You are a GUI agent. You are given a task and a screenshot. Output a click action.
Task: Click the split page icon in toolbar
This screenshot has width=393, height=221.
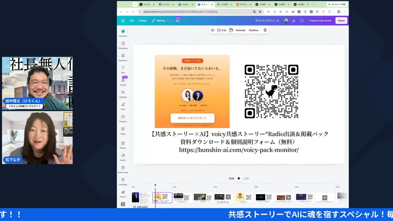click(x=212, y=30)
